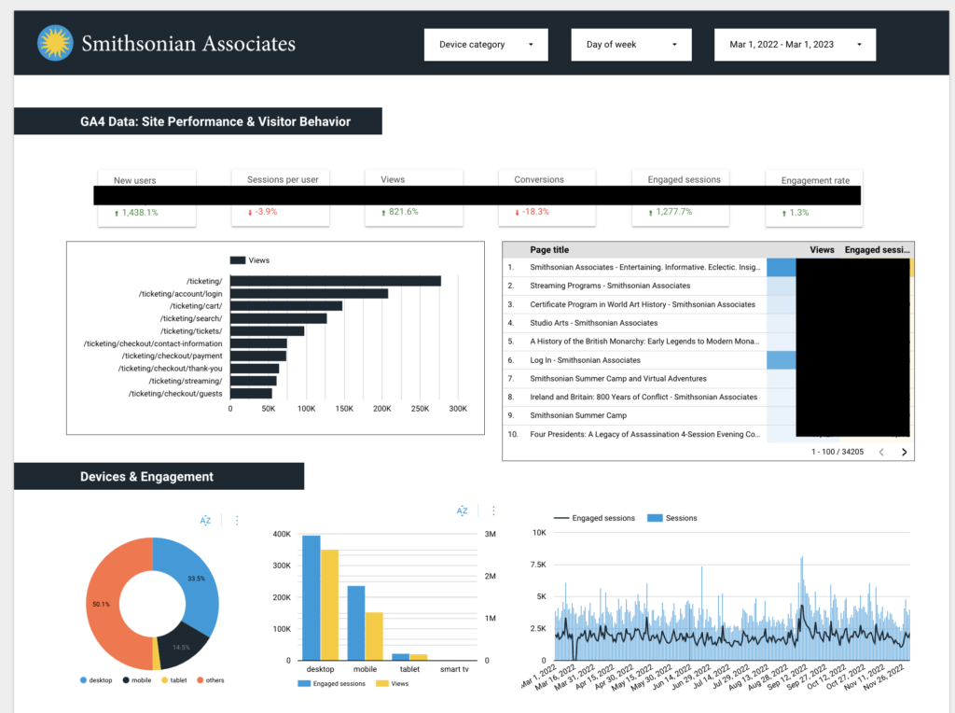Click the others legend item under the donut chart

tap(210, 680)
